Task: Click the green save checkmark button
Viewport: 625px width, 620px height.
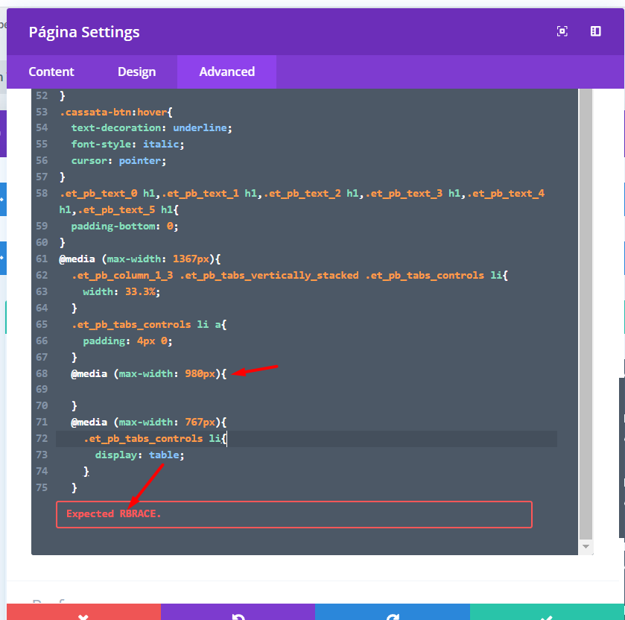Action: (x=548, y=612)
